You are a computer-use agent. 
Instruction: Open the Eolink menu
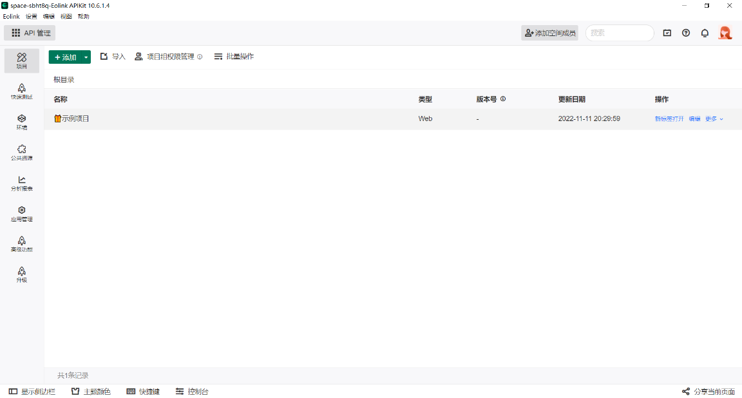click(12, 16)
